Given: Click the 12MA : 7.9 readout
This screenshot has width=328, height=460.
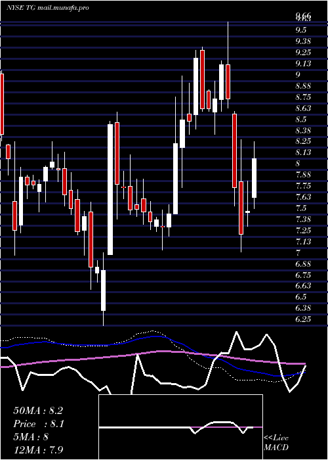Looking at the screenshot, I should point(38,449).
